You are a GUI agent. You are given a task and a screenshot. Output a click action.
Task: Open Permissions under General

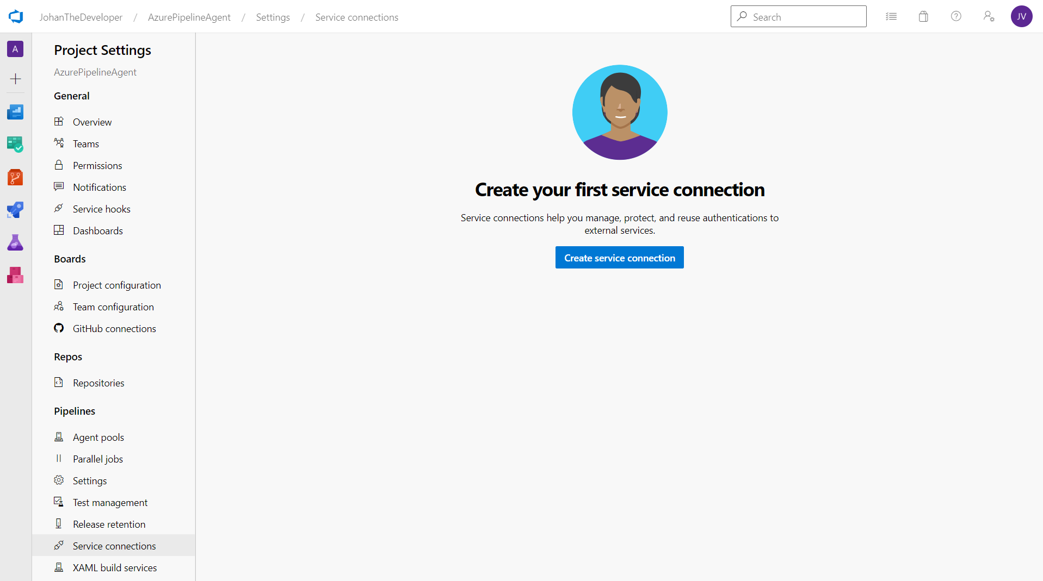pos(97,166)
